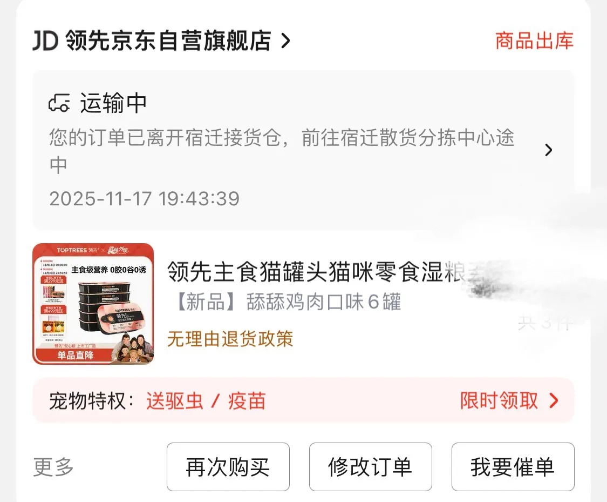This screenshot has width=607, height=502.
Task: Tap the delivery truck icon
Action: click(x=59, y=103)
